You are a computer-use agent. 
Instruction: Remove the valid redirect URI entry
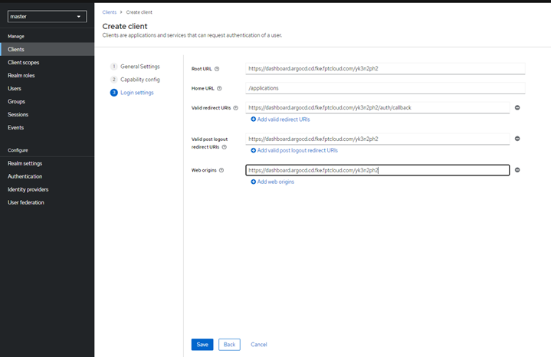point(517,108)
